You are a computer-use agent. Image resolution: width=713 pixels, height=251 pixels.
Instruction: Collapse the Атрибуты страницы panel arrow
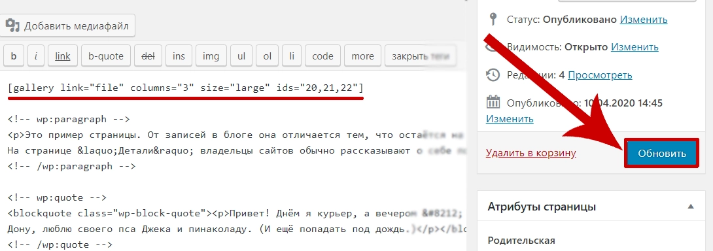pyautogui.click(x=691, y=207)
